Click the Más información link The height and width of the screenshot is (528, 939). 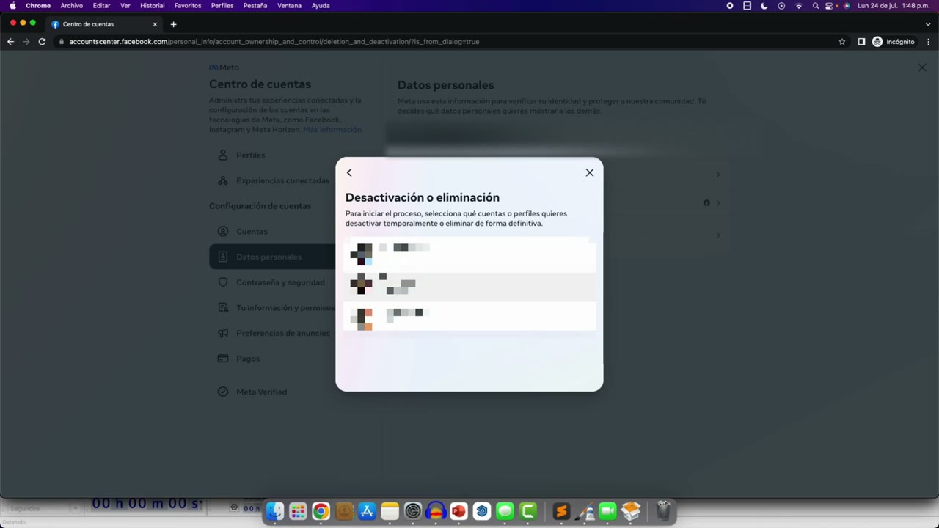[332, 130]
